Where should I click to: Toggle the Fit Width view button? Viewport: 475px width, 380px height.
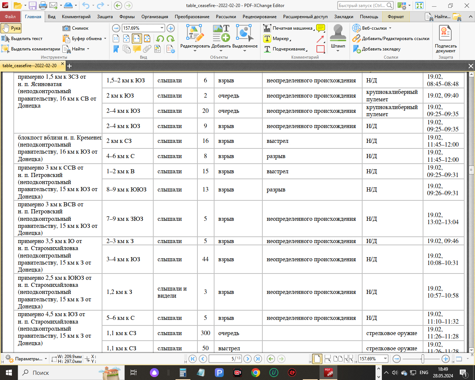click(x=137, y=39)
